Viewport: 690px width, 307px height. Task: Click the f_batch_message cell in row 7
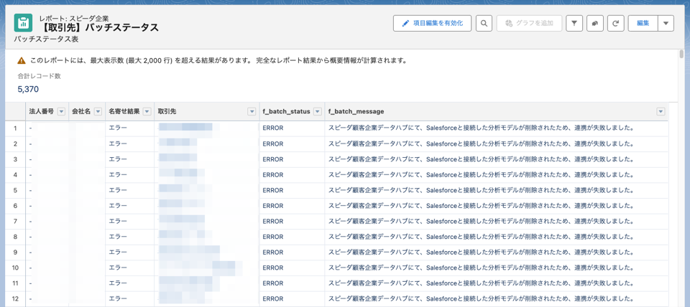point(497,221)
